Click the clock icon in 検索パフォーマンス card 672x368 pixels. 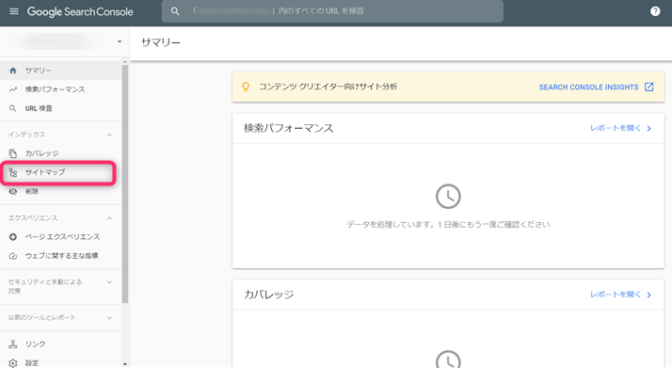coord(448,197)
